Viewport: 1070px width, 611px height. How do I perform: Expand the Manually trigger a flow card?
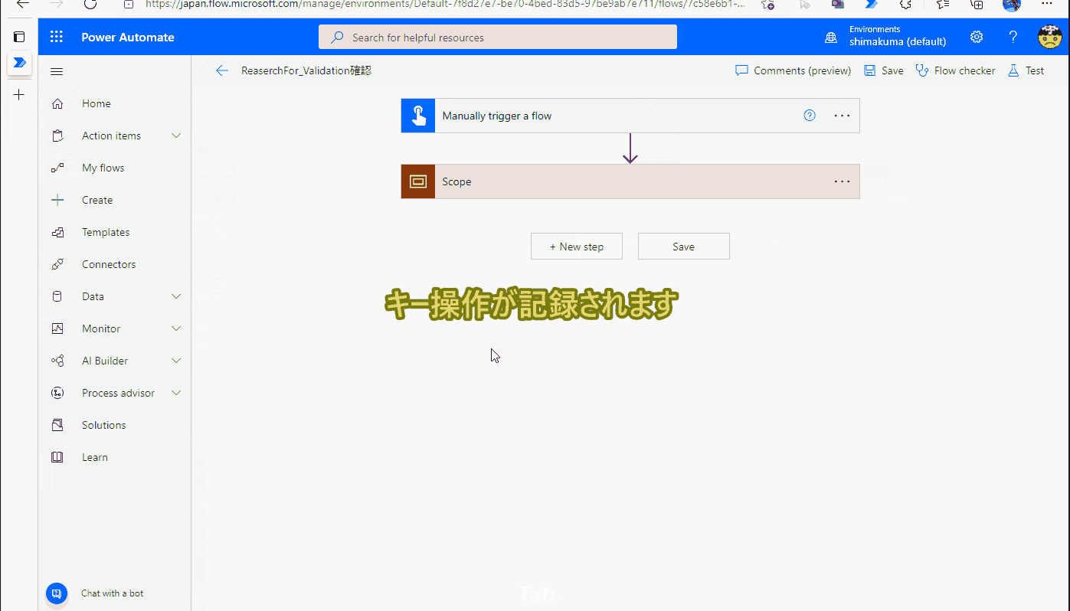(630, 116)
